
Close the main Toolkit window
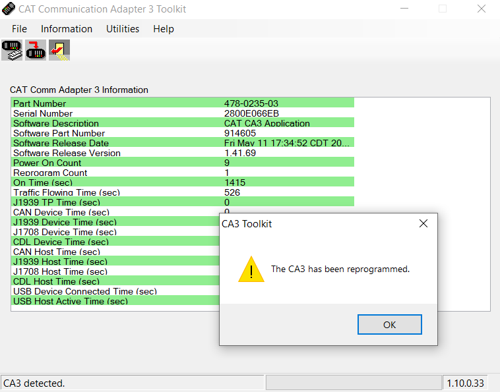coord(482,9)
